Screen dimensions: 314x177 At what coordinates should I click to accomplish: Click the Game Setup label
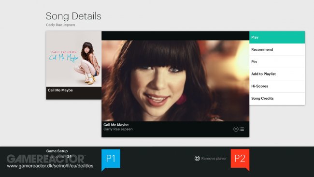tap(57, 151)
